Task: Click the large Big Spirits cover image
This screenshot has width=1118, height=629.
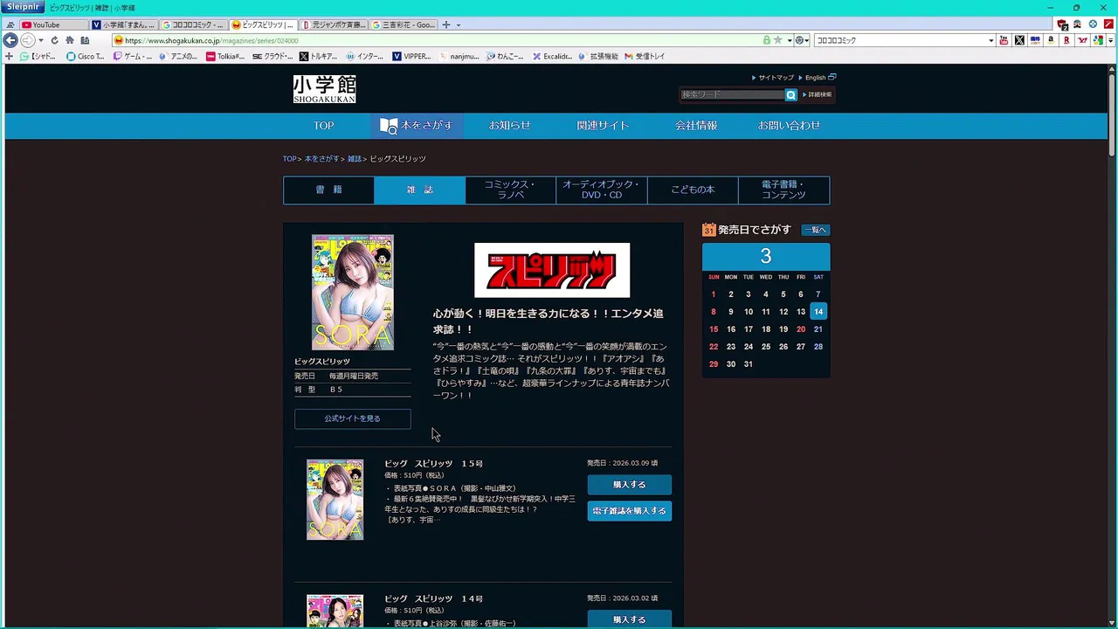Action: click(x=353, y=292)
